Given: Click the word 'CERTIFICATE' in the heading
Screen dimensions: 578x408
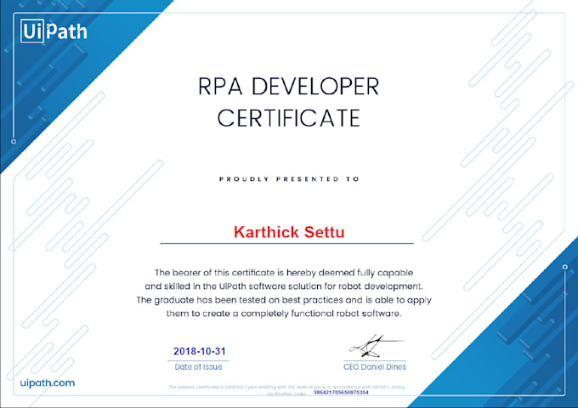Looking at the screenshot, I should click(x=289, y=118).
